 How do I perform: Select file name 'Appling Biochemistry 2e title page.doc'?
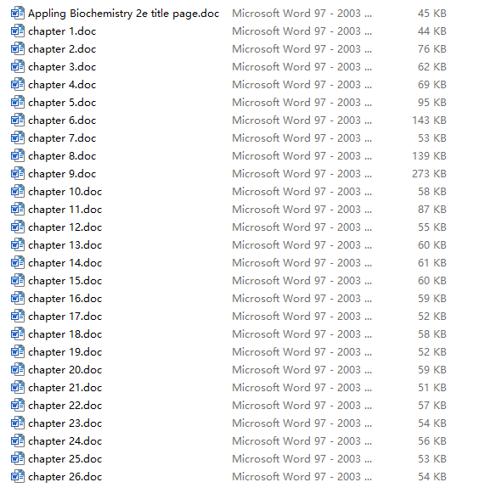124,14
